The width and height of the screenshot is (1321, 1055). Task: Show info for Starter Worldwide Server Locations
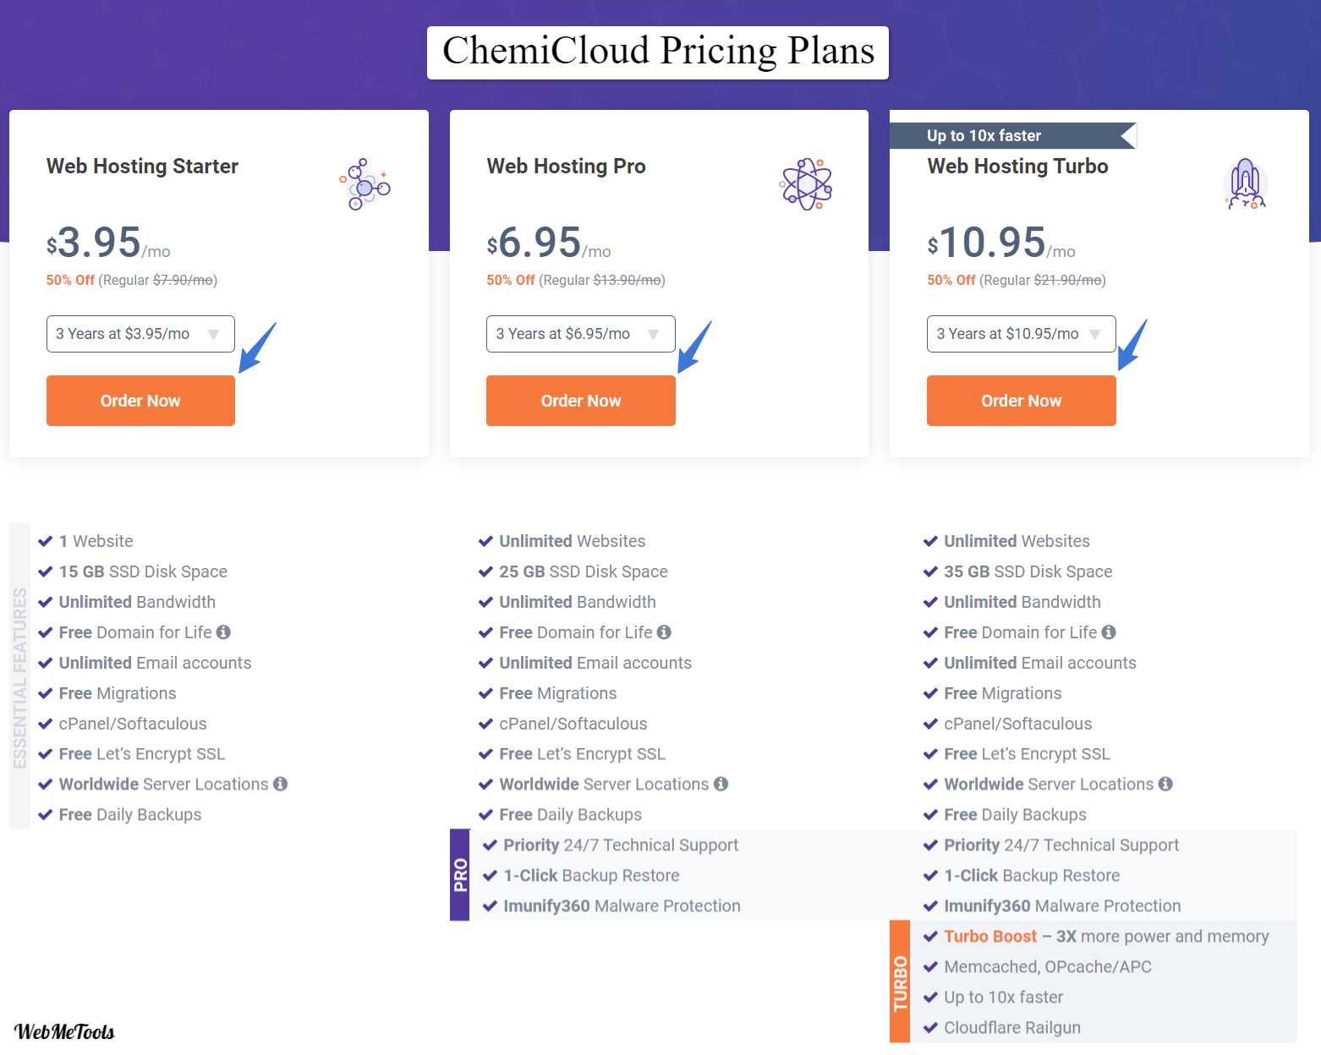280,784
